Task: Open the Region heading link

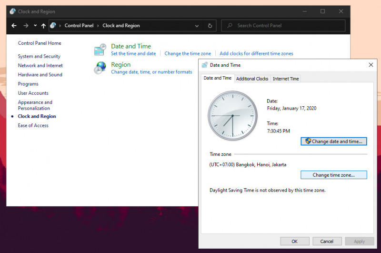Action: (121, 65)
